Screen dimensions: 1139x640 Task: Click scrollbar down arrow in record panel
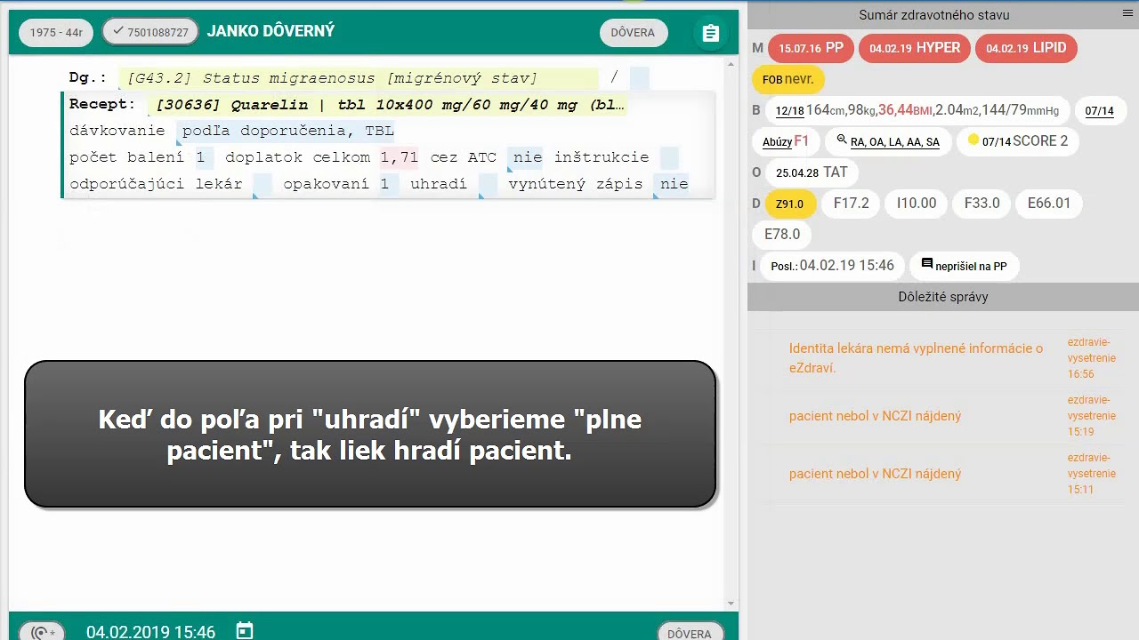[x=731, y=604]
